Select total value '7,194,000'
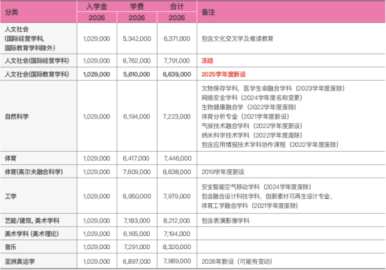This screenshot has height=270, width=386. (x=177, y=234)
